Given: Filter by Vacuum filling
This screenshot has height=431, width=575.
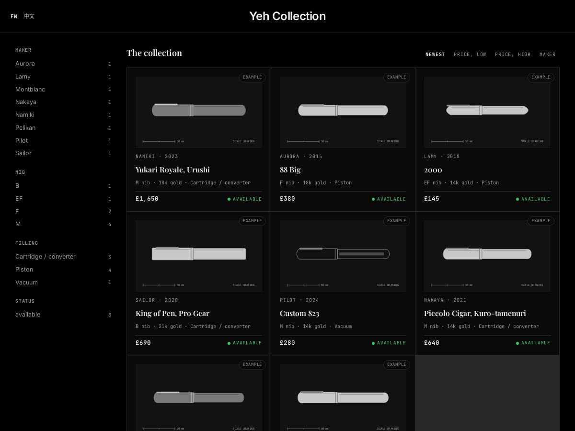Looking at the screenshot, I should [63, 283].
